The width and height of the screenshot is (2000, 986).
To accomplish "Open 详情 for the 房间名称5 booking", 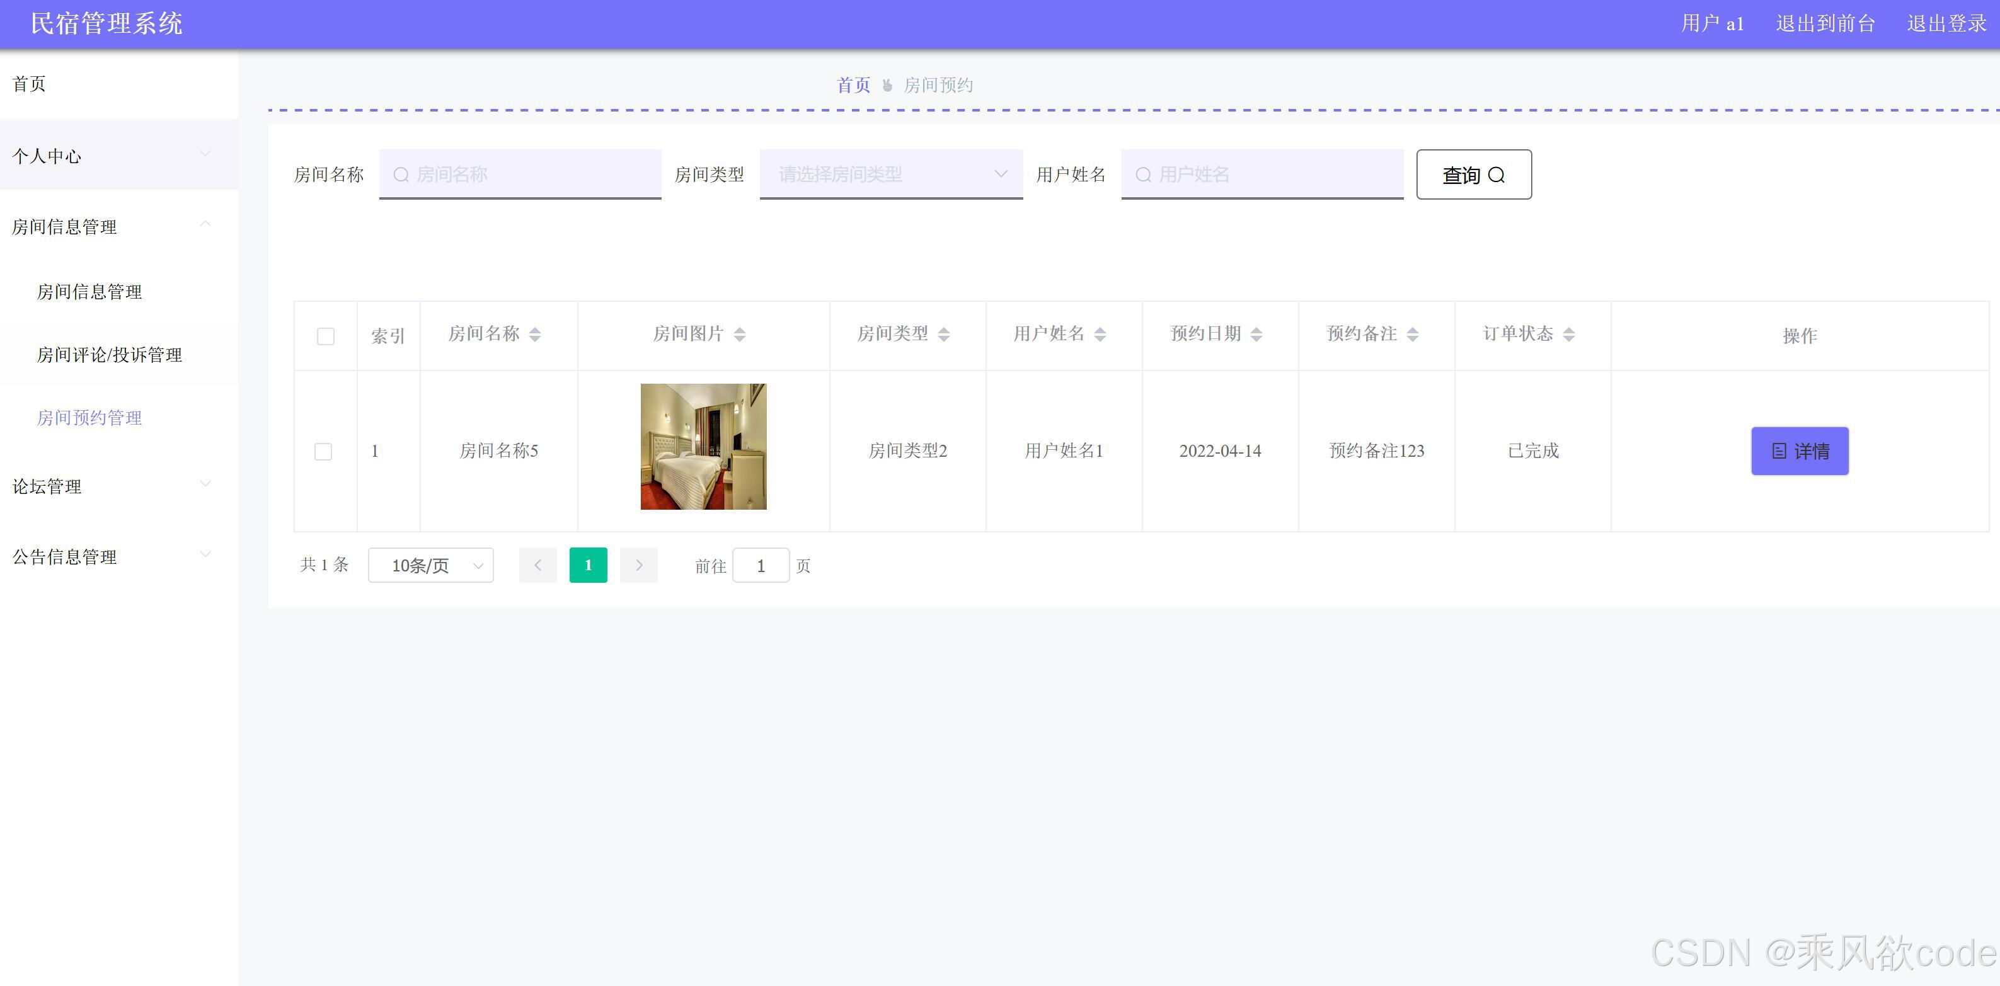I will click(x=1799, y=451).
